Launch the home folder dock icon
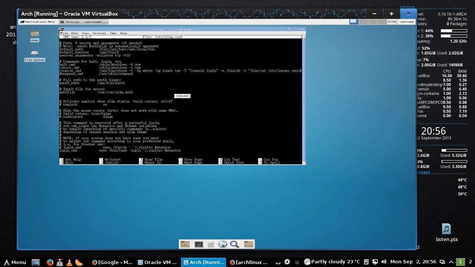 point(185,244)
